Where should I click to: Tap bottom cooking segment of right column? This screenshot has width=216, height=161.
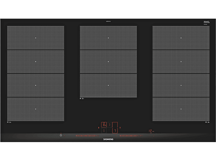(x=181, y=109)
